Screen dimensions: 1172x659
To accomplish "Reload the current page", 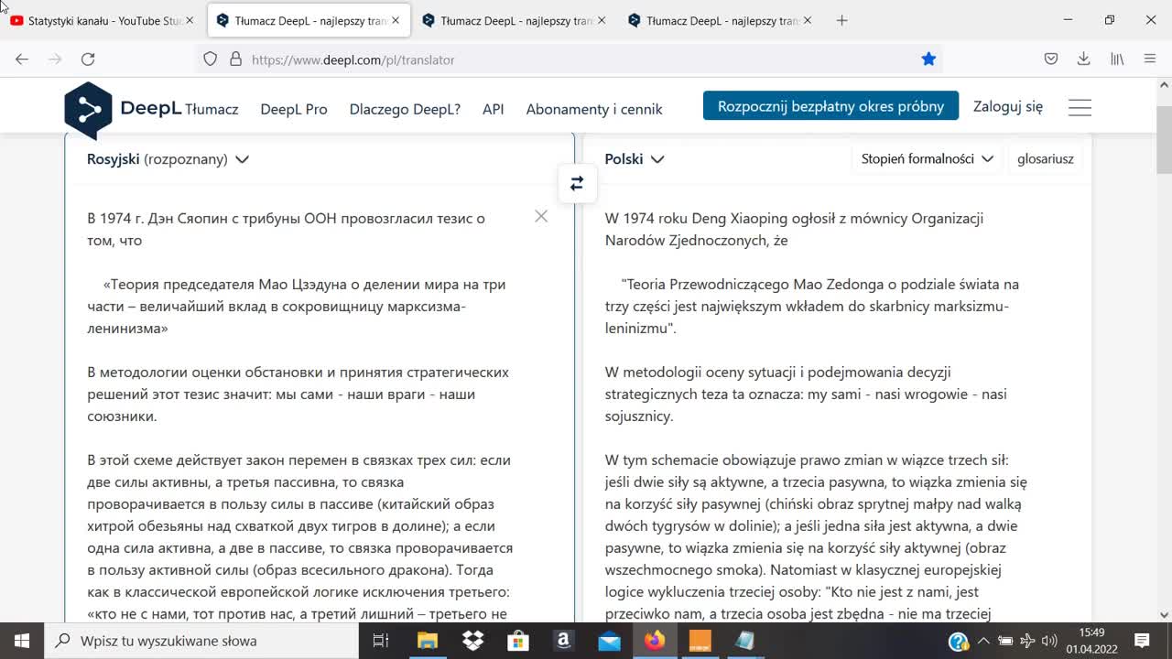I will pyautogui.click(x=88, y=59).
